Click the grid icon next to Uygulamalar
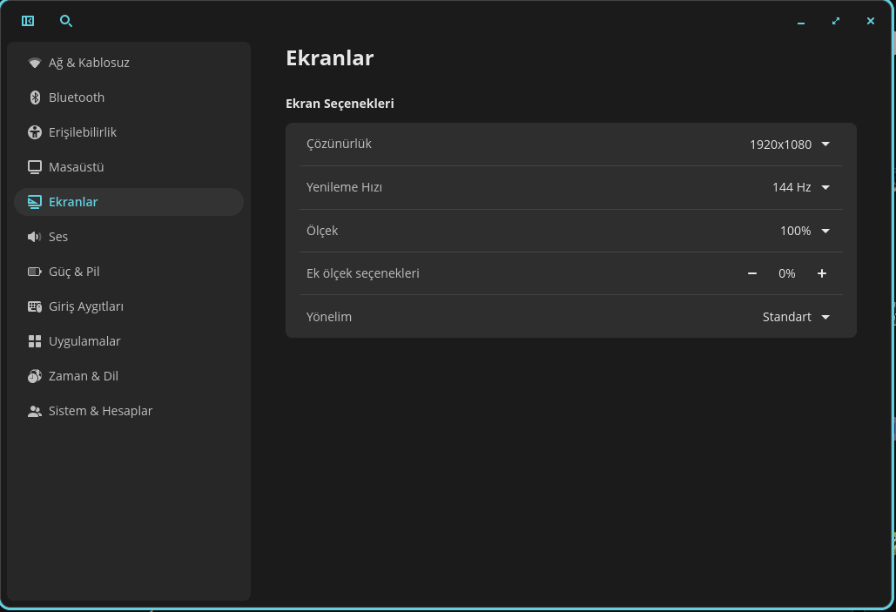896x612 pixels. [34, 342]
